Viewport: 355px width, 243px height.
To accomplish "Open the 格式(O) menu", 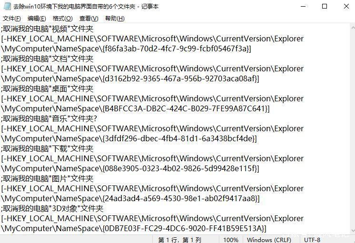I will coord(62,19).
